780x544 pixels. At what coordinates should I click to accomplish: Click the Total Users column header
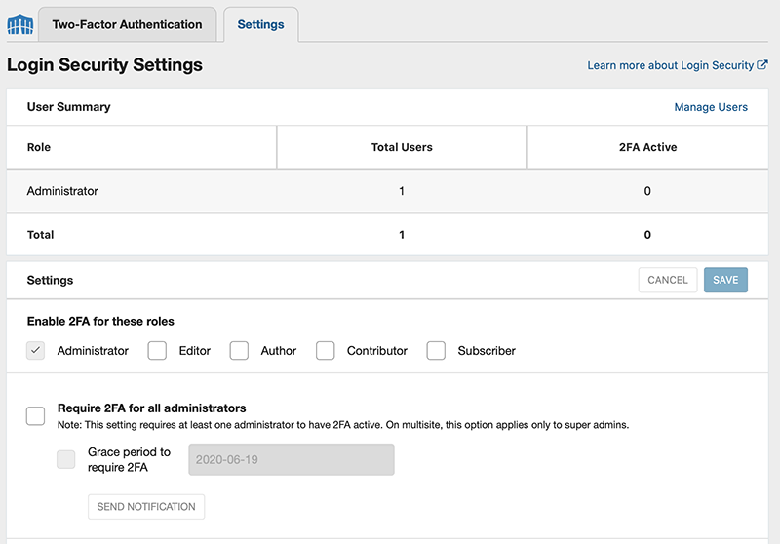point(402,147)
